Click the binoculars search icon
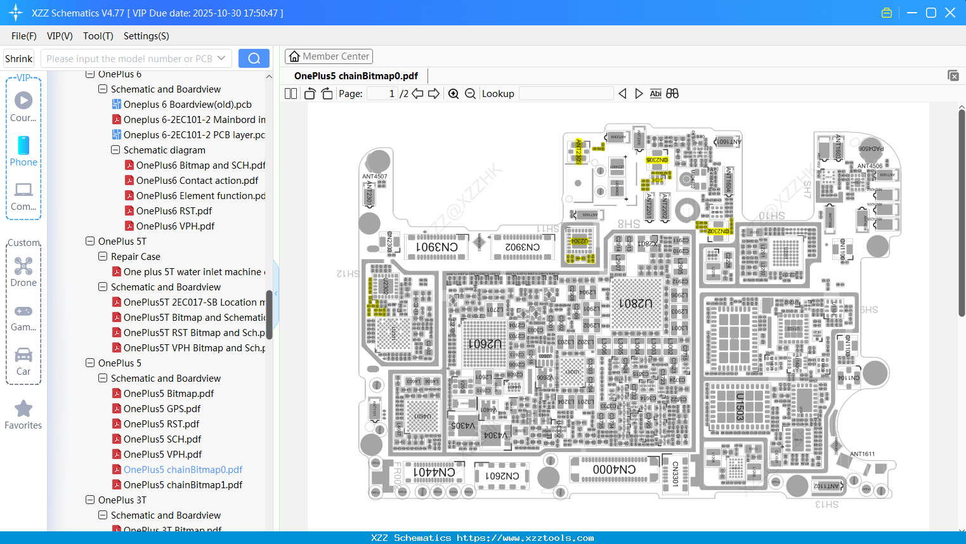 point(672,94)
